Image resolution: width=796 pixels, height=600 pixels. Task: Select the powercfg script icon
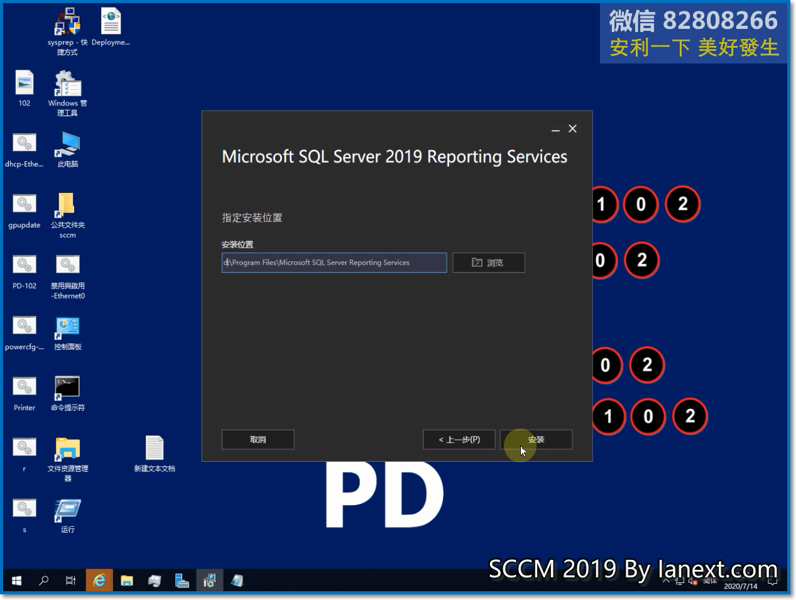(24, 332)
